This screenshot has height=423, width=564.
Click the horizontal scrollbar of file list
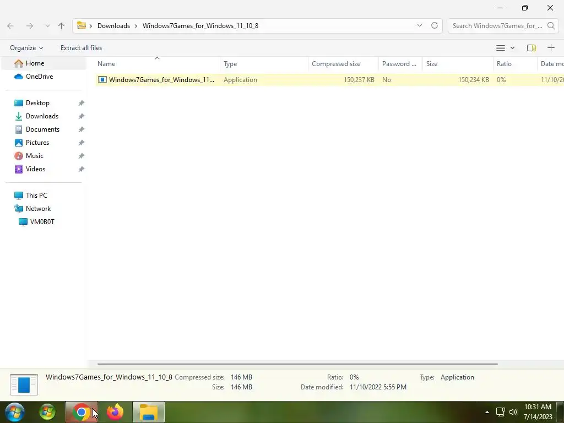pyautogui.click(x=297, y=364)
